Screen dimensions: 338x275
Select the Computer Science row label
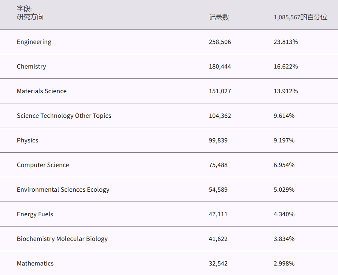[x=43, y=165]
